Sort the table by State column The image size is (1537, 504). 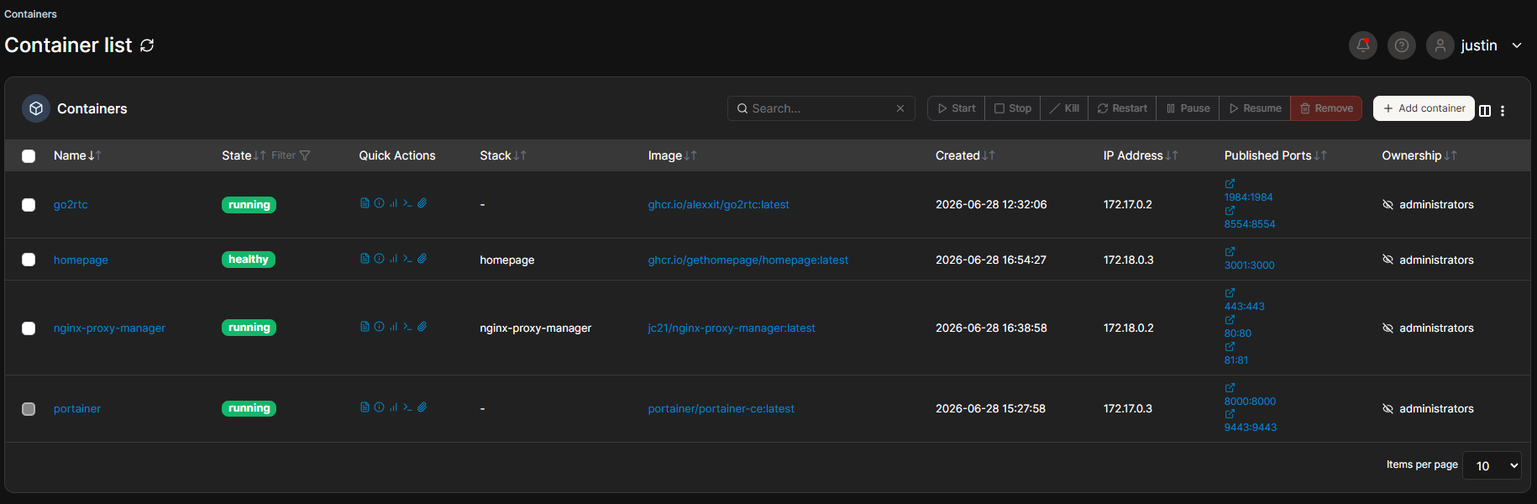click(x=244, y=155)
